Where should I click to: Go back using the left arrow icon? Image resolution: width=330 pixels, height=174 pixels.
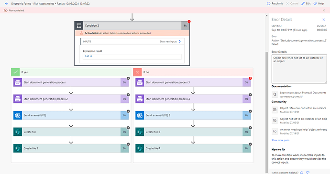coord(7,3)
